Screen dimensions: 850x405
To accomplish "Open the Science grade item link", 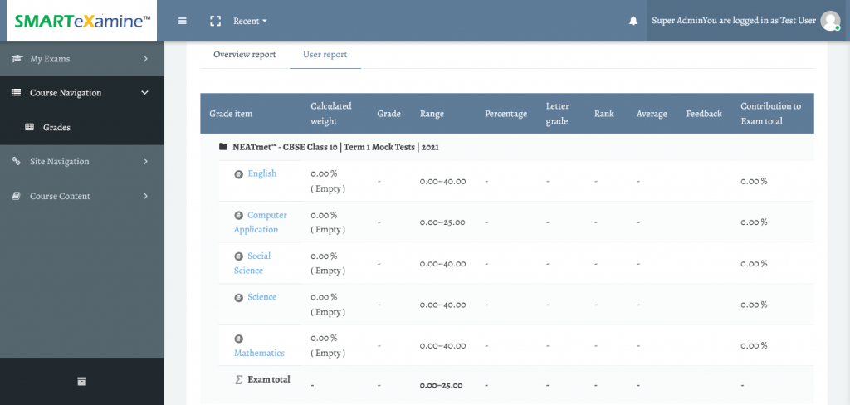I will pyautogui.click(x=262, y=297).
